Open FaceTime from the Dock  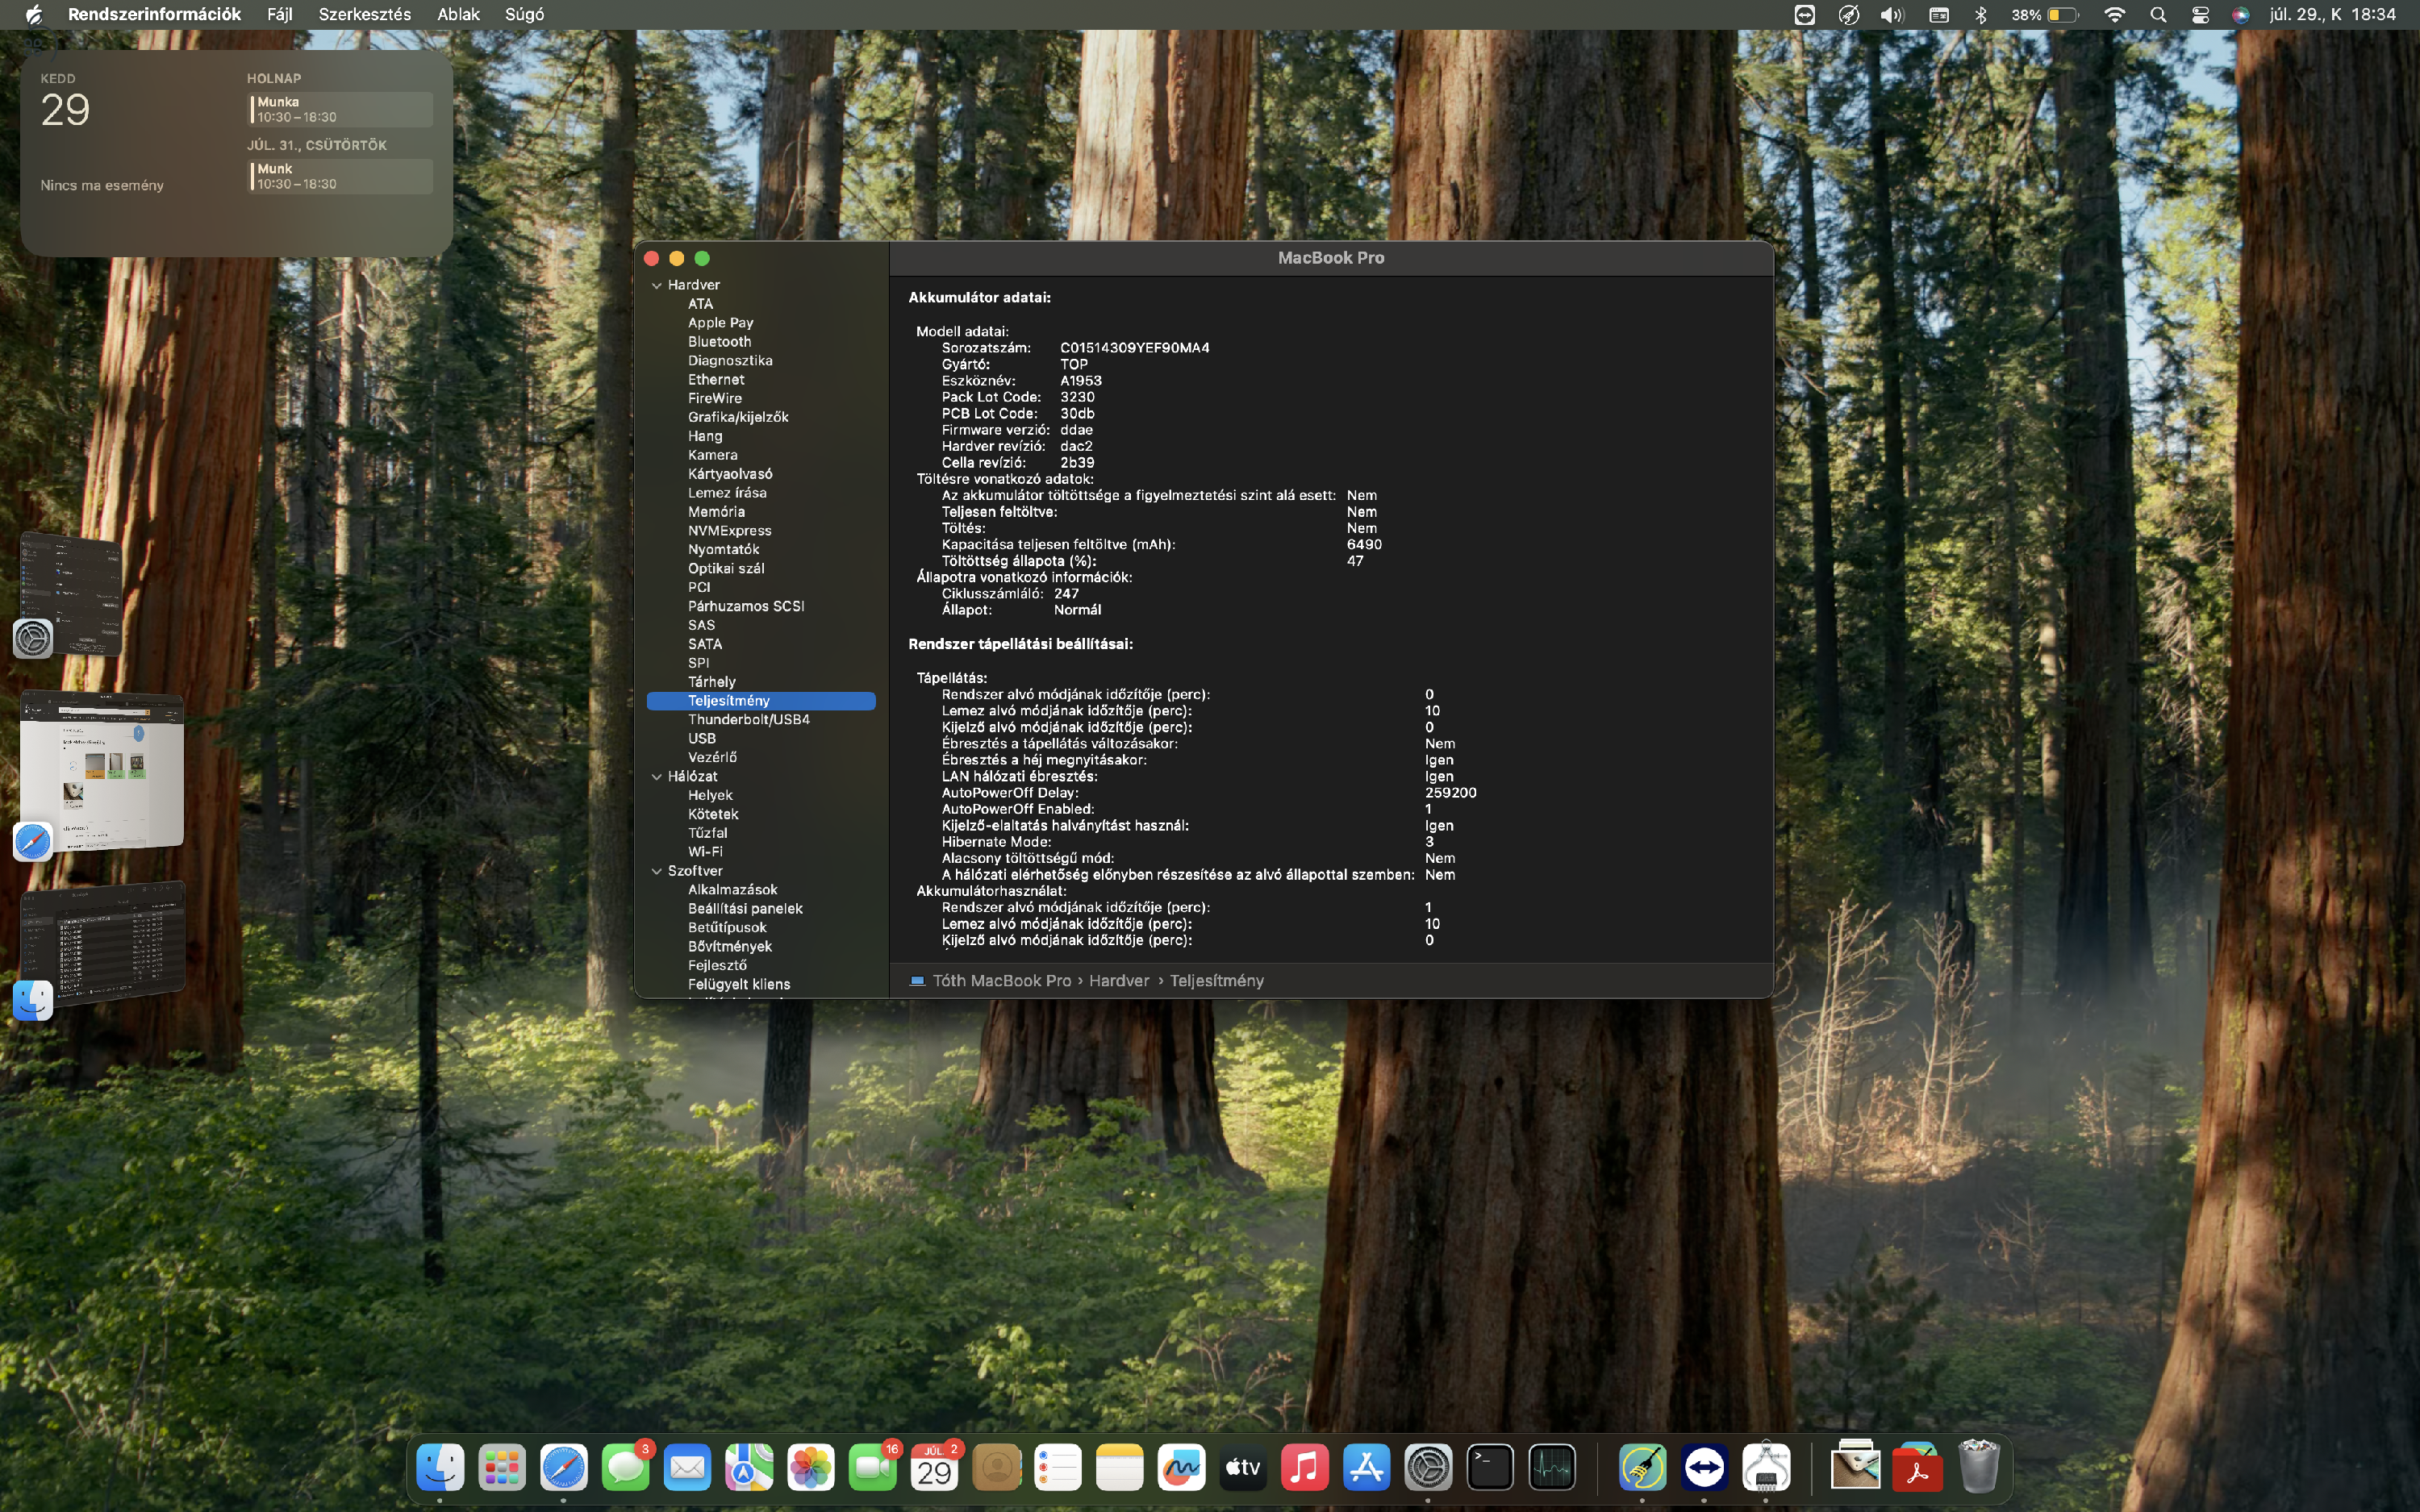click(873, 1467)
